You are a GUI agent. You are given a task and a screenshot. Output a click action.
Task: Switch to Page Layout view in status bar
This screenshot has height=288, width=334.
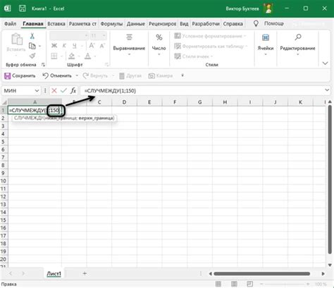pyautogui.click(x=234, y=284)
